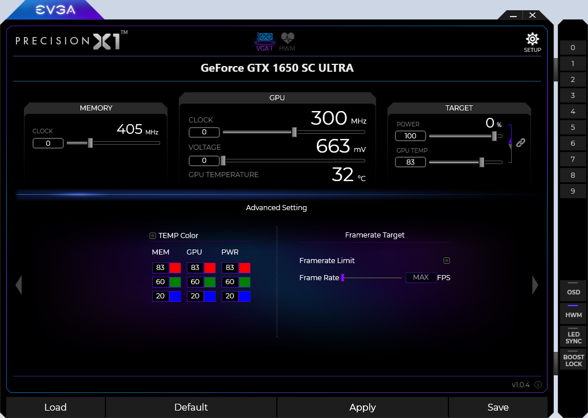Image resolution: width=588 pixels, height=418 pixels.
Task: Toggle the HWM side button
Action: [573, 313]
